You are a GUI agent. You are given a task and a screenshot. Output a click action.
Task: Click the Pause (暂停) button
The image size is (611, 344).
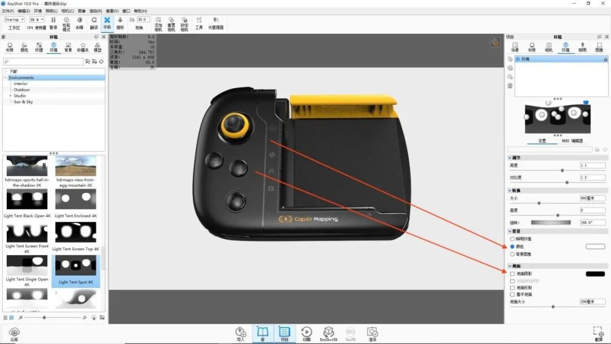tap(53, 21)
